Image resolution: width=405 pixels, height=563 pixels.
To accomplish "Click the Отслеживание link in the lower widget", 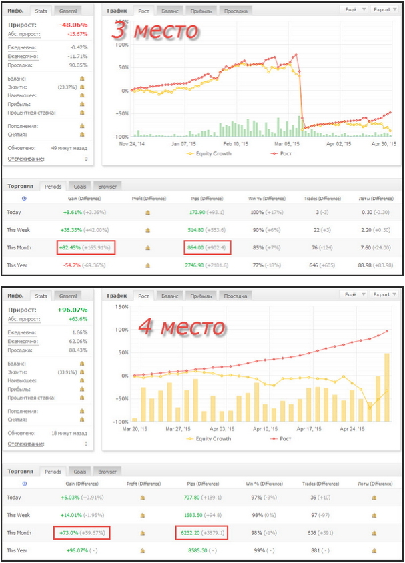I will [x=26, y=444].
